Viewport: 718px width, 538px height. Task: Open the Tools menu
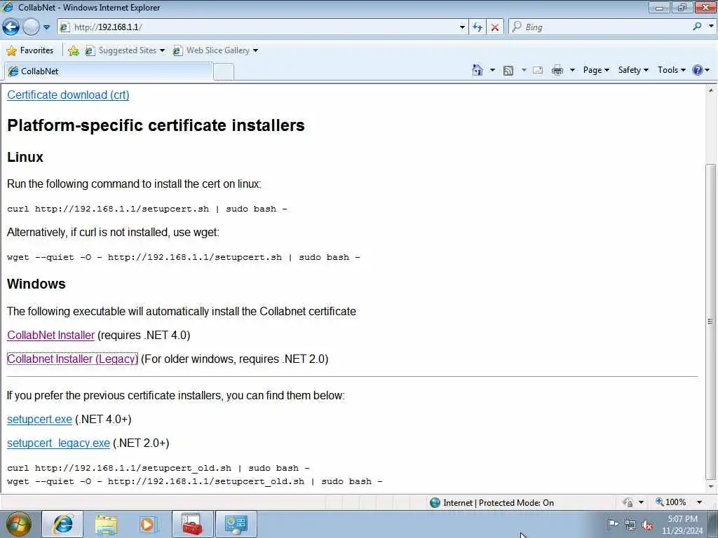[x=671, y=70]
